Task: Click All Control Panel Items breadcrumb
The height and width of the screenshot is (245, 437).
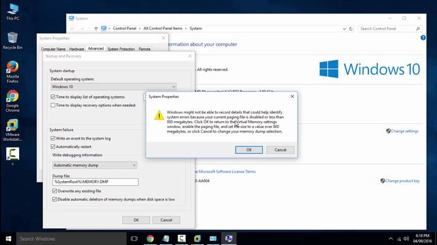Action: (x=163, y=29)
